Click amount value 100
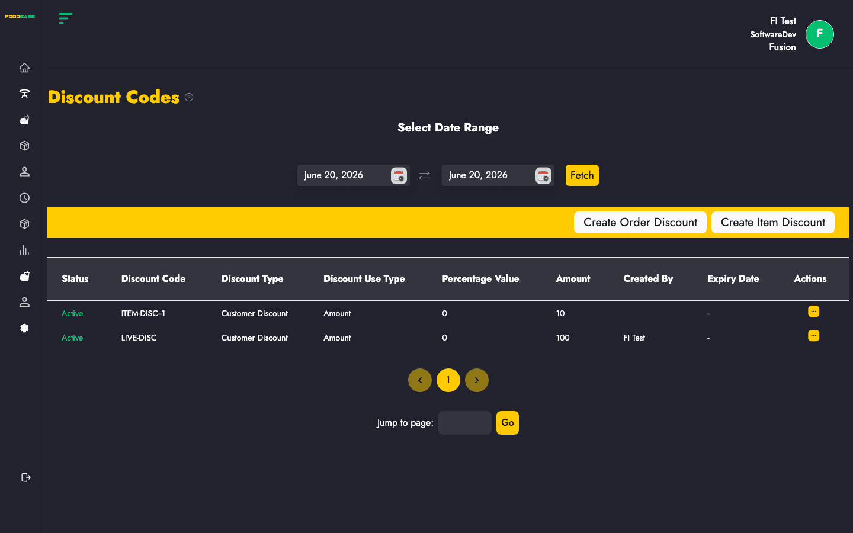Screen dimensions: 853x533 pos(563,338)
